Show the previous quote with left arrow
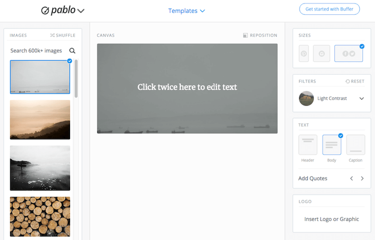Image resolution: width=375 pixels, height=240 pixels. [352, 178]
